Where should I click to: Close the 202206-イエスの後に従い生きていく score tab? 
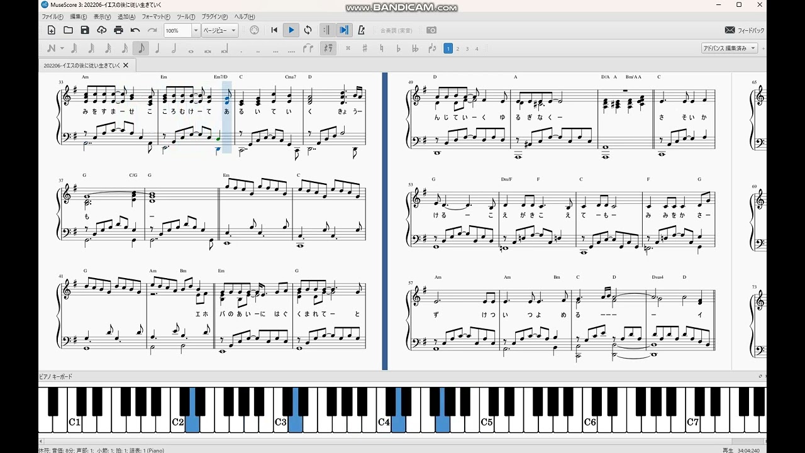tap(126, 65)
